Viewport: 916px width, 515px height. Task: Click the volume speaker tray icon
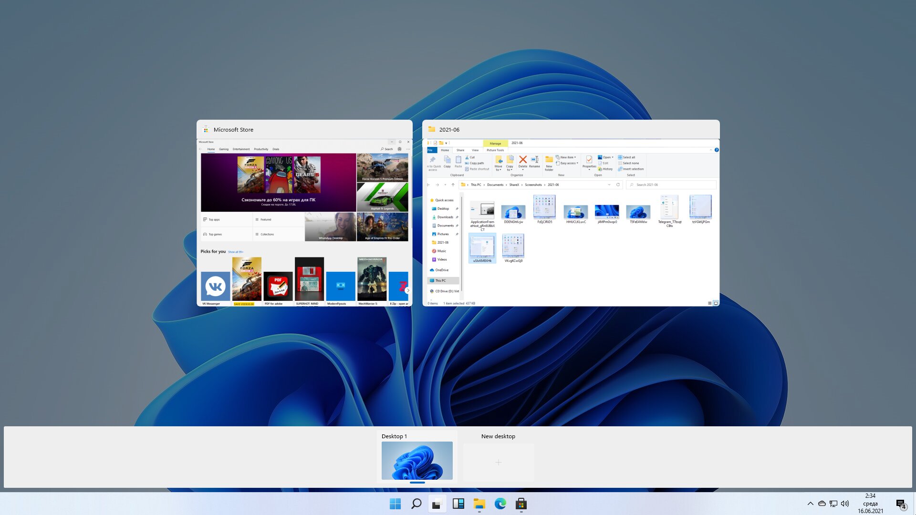(x=845, y=504)
